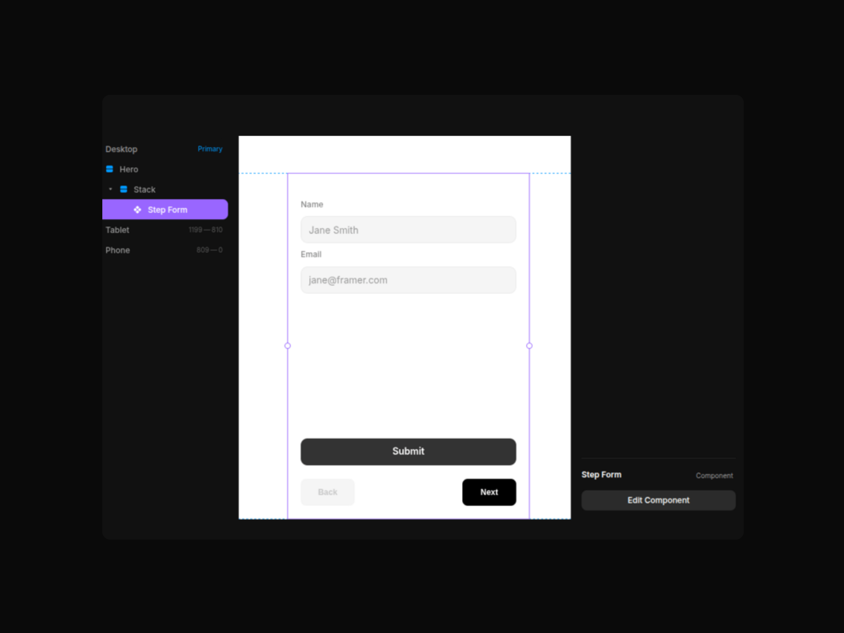Click the Stack layer icon

click(x=123, y=189)
